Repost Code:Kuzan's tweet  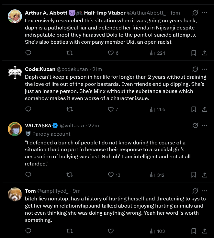coord(69,109)
